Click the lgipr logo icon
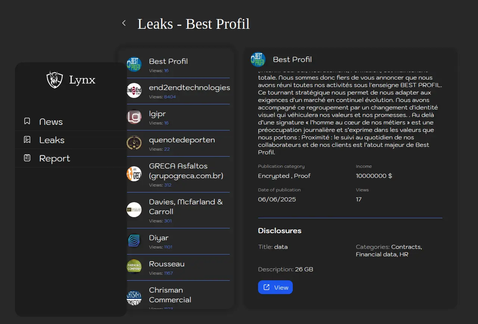Screen dimensions: 478x324 point(134,117)
